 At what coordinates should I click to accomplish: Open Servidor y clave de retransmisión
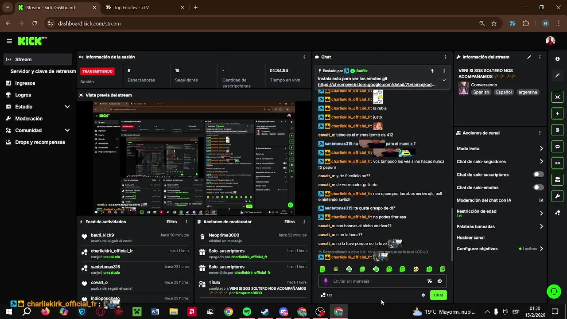[x=43, y=71]
